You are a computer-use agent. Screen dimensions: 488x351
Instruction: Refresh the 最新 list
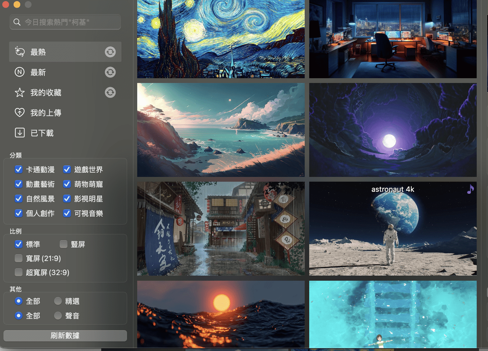[110, 72]
